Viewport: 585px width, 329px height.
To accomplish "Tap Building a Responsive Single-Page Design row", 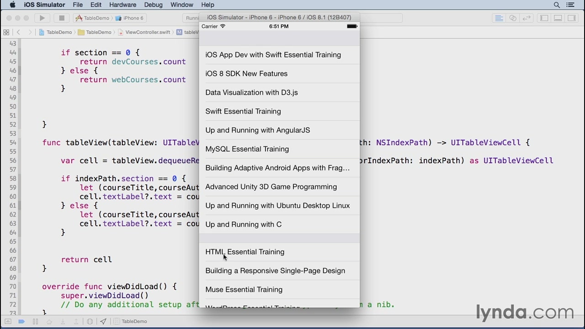I will (x=279, y=271).
